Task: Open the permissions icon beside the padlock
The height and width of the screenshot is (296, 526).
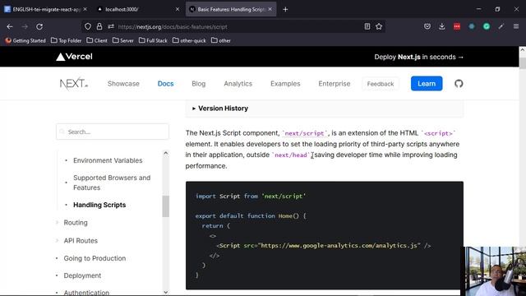Action: coord(111,26)
